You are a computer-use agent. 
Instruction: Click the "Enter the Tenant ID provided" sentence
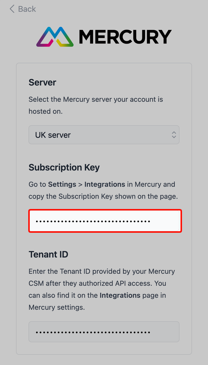click(101, 271)
